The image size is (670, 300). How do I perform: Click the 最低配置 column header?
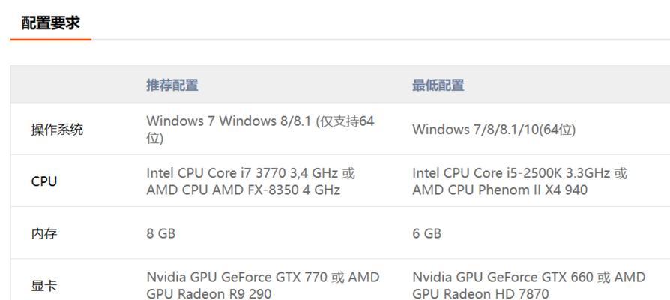pos(438,85)
